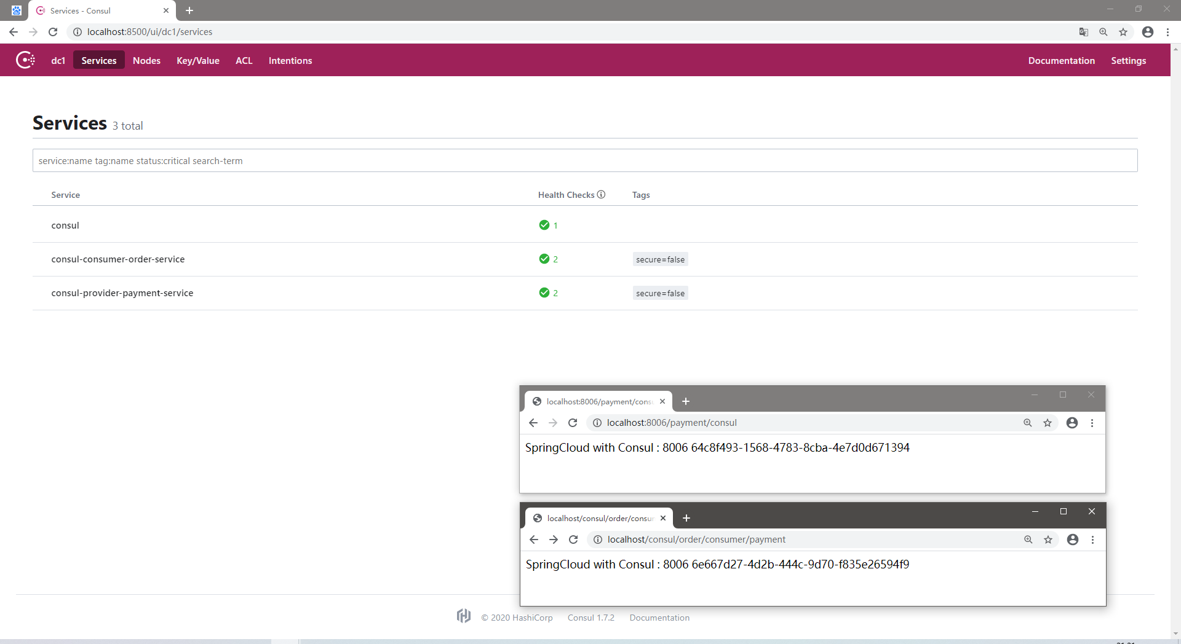This screenshot has width=1181, height=644.
Task: Click the passing check icon for consul
Action: coord(544,225)
